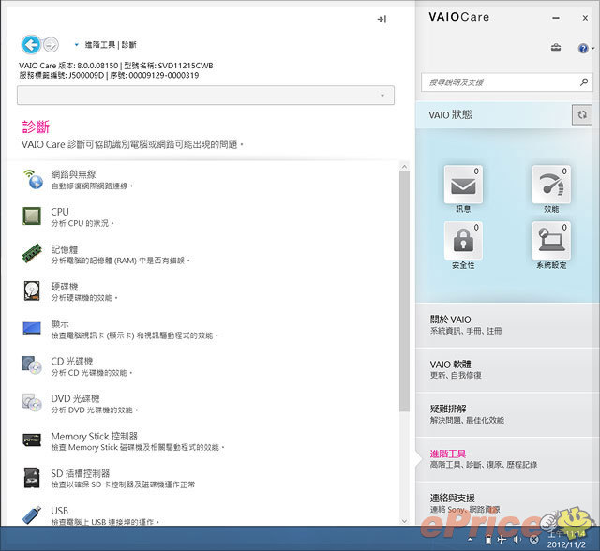This screenshot has width=600, height=551.
Task: Open the VAIO 軟體 section
Action: pos(506,368)
